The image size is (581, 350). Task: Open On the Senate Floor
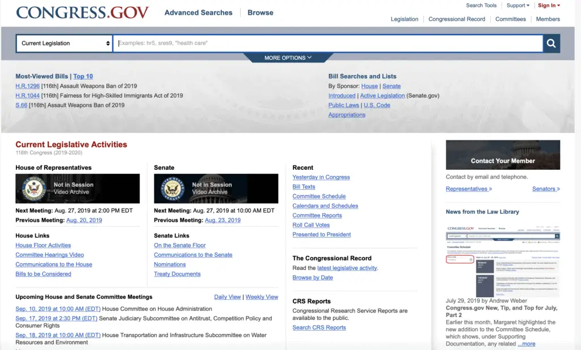point(180,245)
